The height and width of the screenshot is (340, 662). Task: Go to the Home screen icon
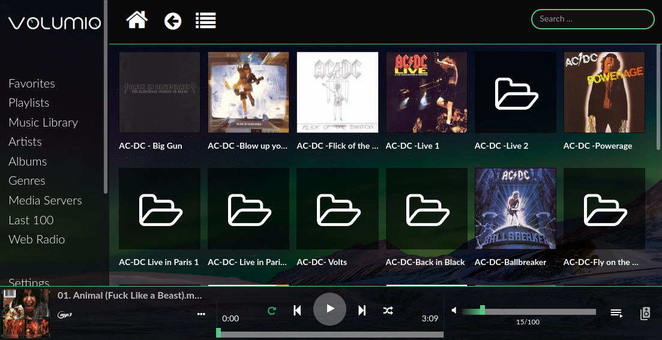(137, 20)
